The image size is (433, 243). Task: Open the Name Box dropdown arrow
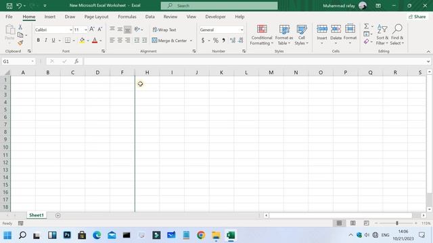32,61
